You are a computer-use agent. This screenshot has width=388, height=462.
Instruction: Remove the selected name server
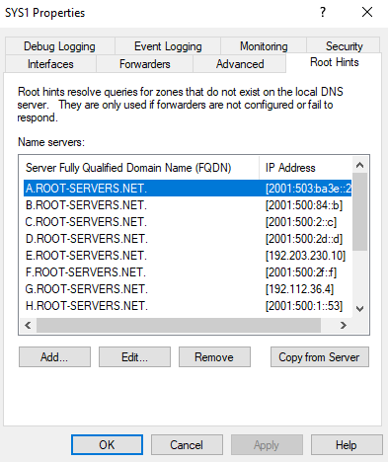click(x=214, y=356)
